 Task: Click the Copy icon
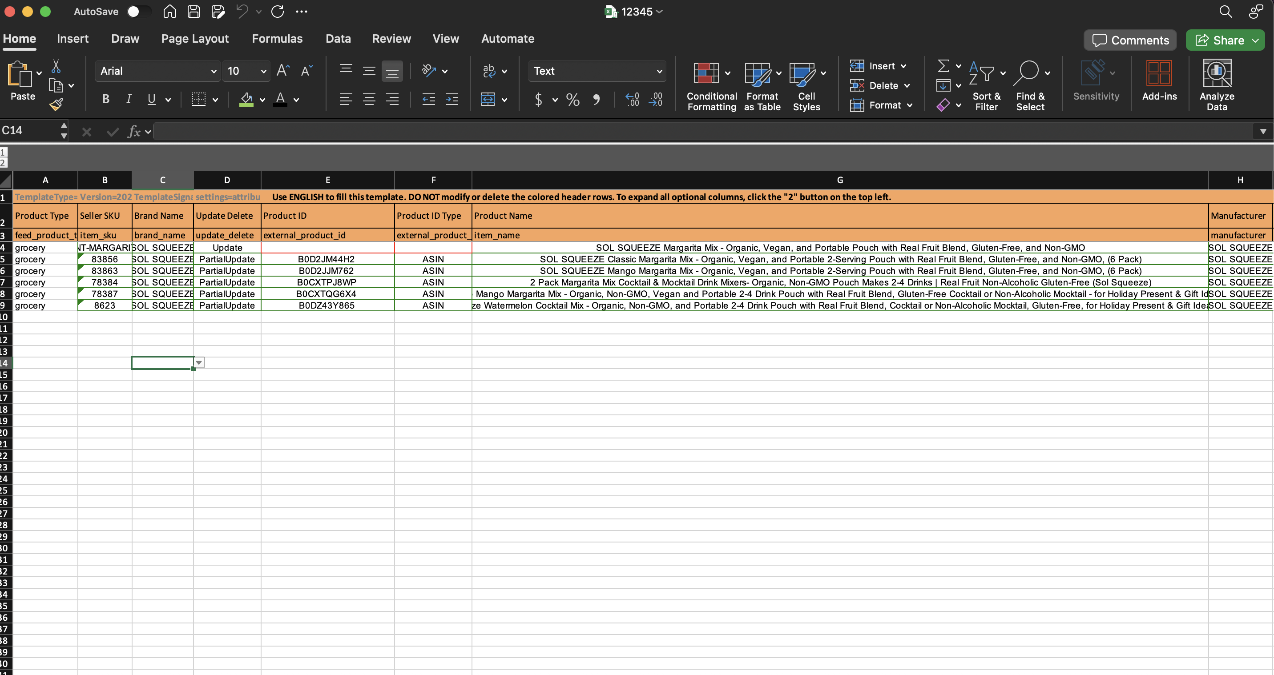[x=56, y=85]
